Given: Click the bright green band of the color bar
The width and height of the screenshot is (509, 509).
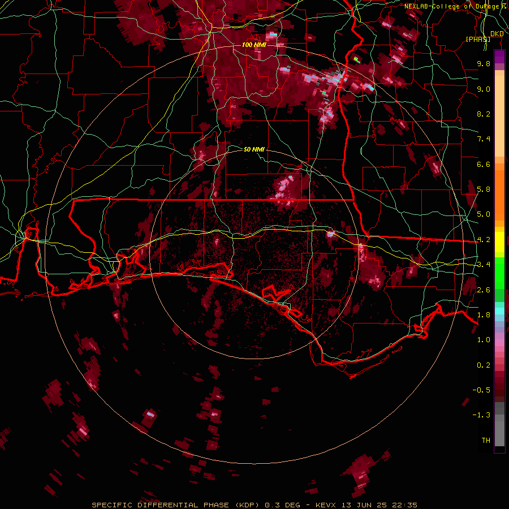Looking at the screenshot, I should [499, 274].
